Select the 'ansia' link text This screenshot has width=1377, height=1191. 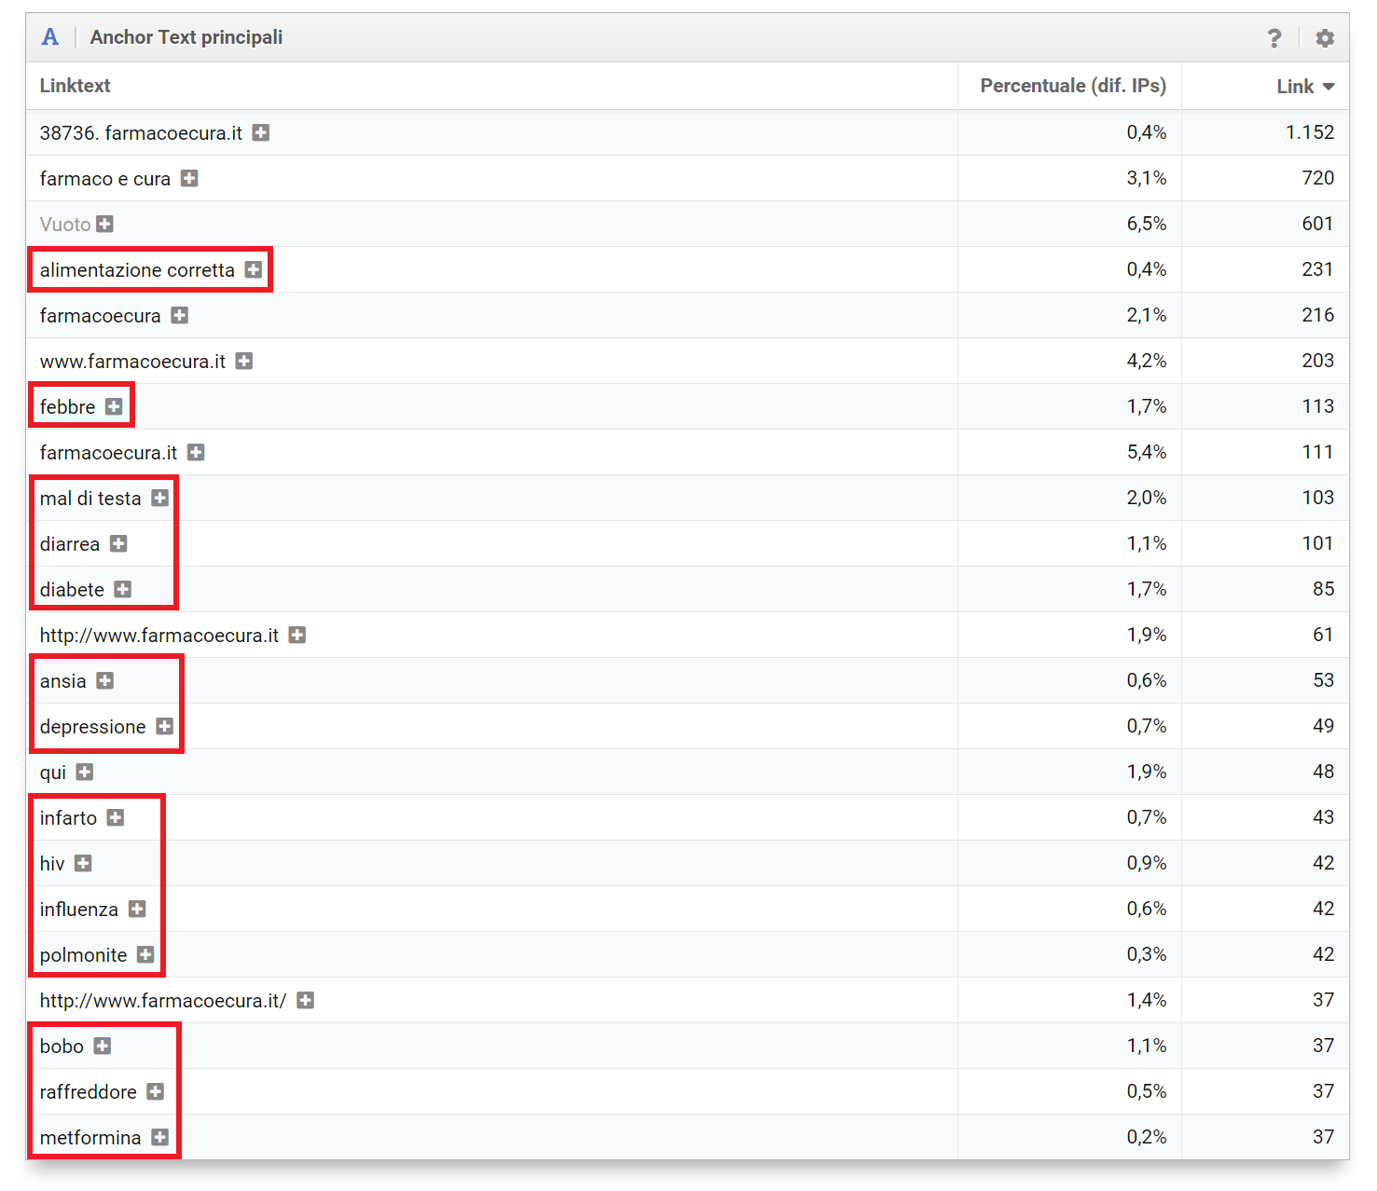coord(63,681)
